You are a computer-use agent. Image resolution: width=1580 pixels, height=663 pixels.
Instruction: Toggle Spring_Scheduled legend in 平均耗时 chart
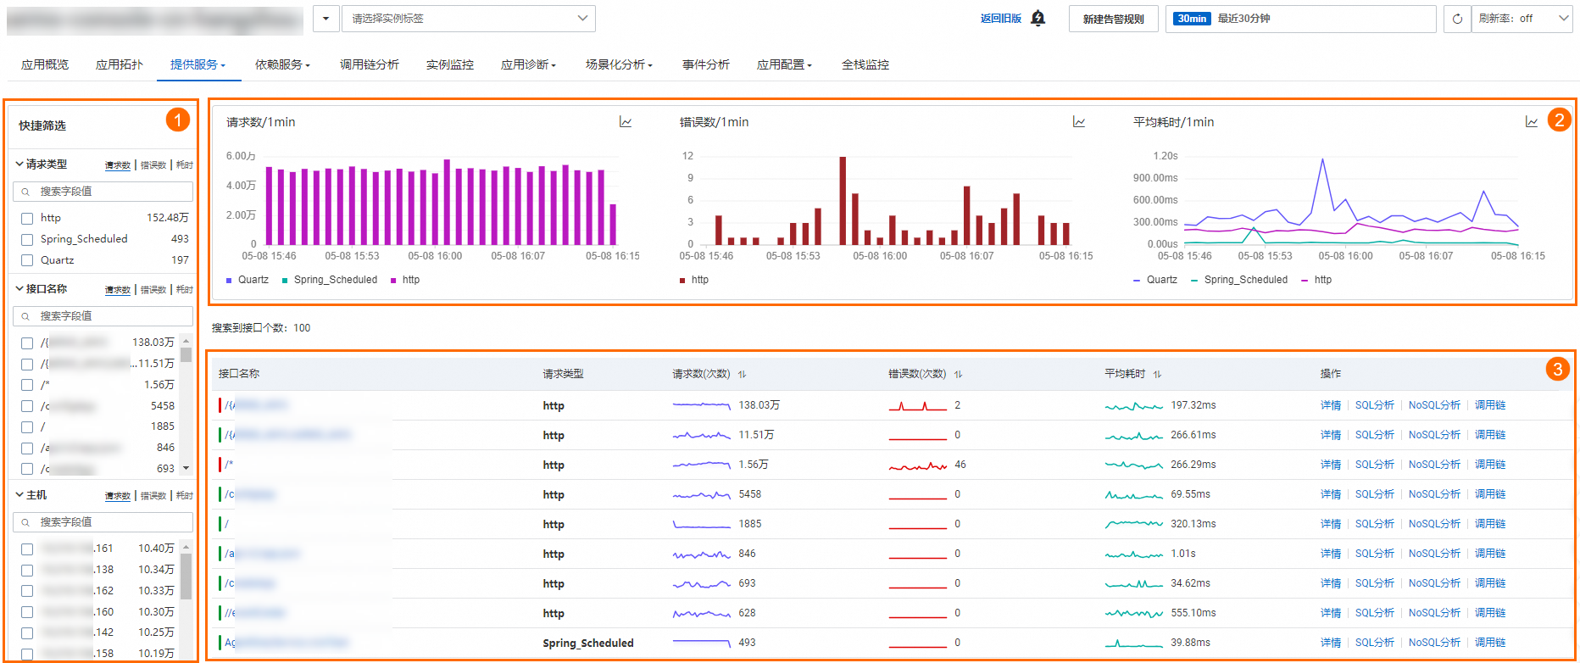pyautogui.click(x=1239, y=280)
